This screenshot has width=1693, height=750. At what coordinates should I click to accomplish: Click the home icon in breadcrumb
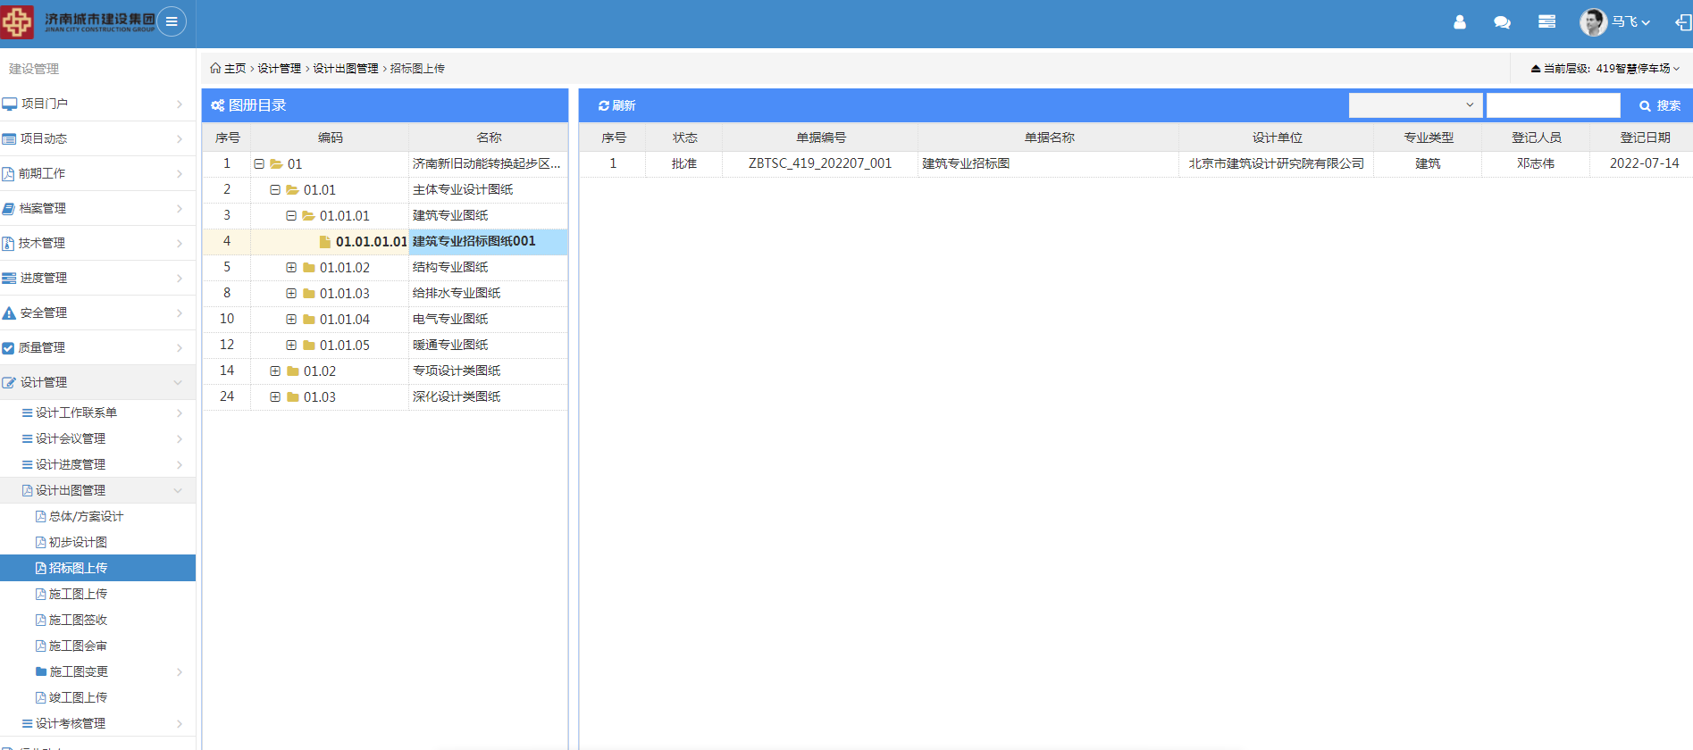pos(215,68)
